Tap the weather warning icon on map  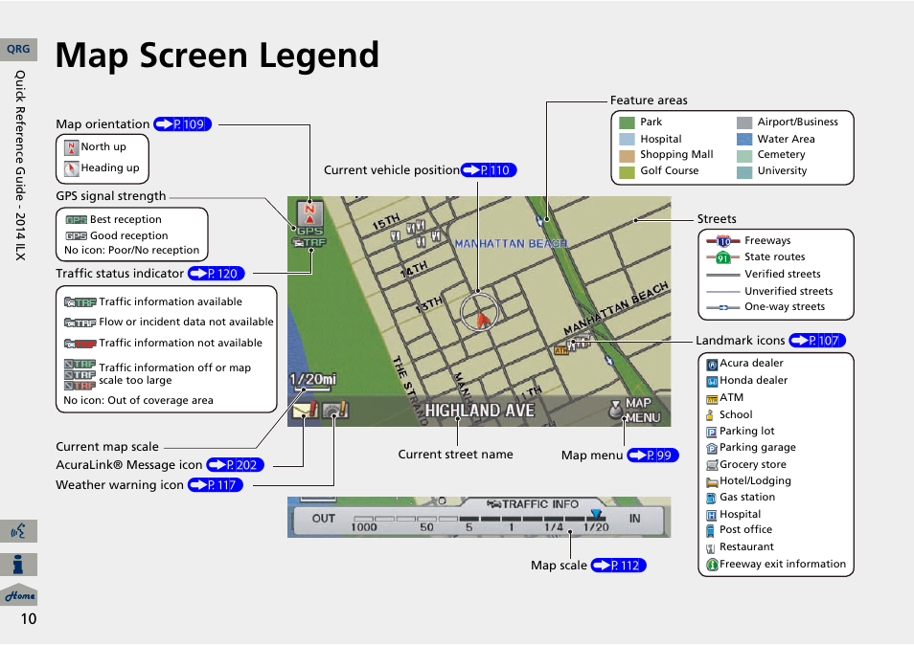tap(335, 410)
